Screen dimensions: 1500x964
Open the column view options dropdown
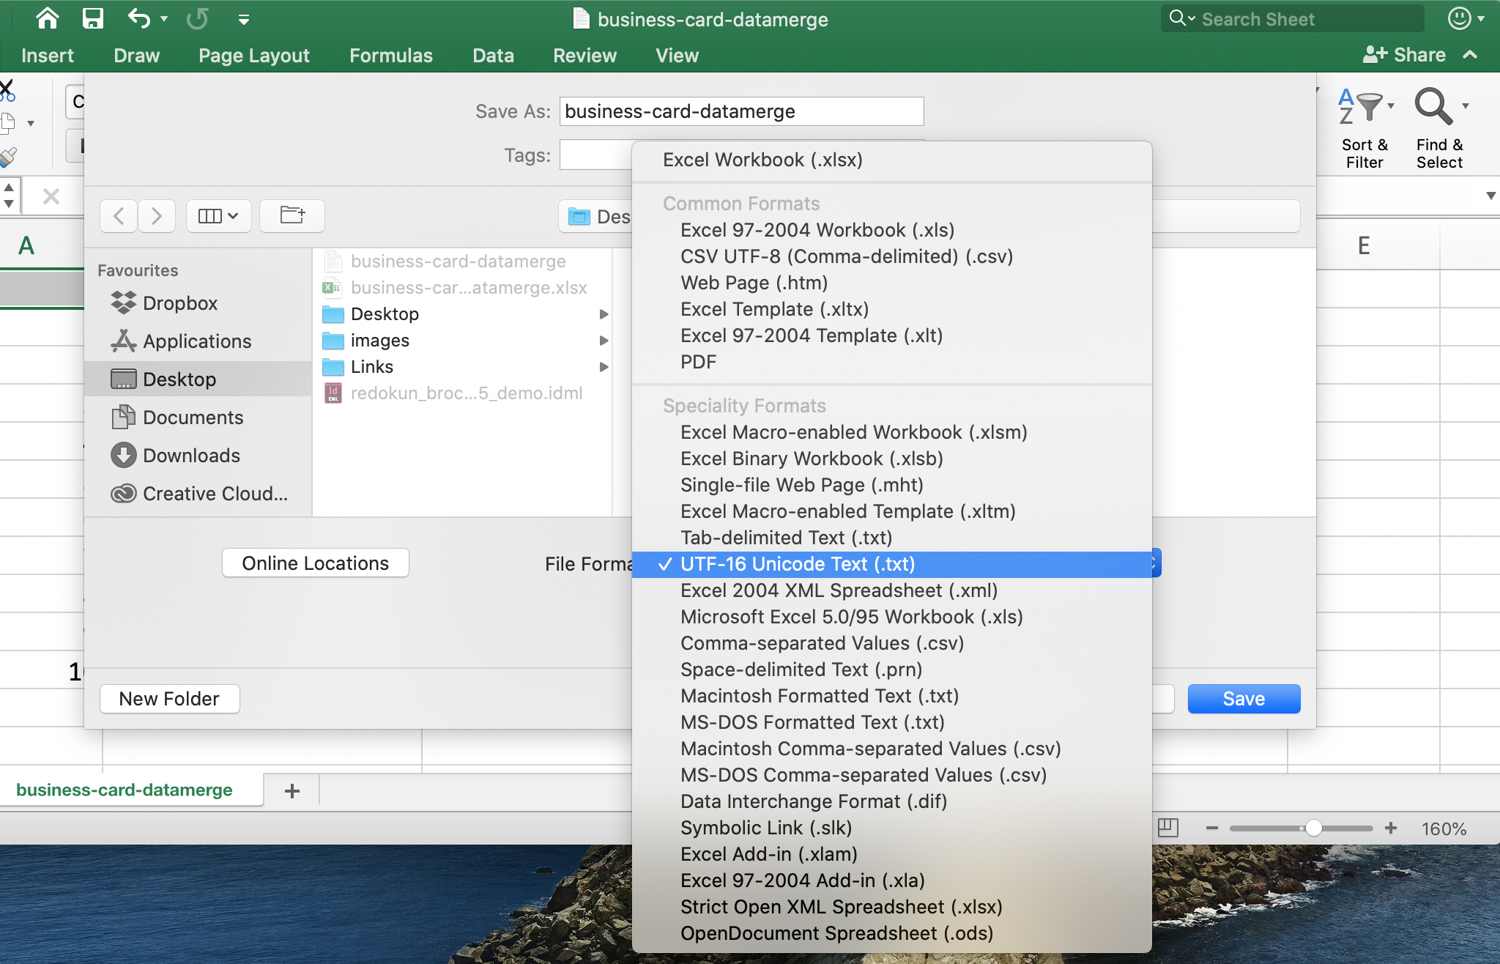[218, 216]
